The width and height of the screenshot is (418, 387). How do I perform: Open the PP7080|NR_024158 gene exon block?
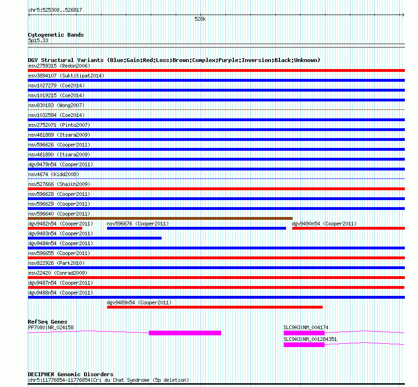(185, 333)
